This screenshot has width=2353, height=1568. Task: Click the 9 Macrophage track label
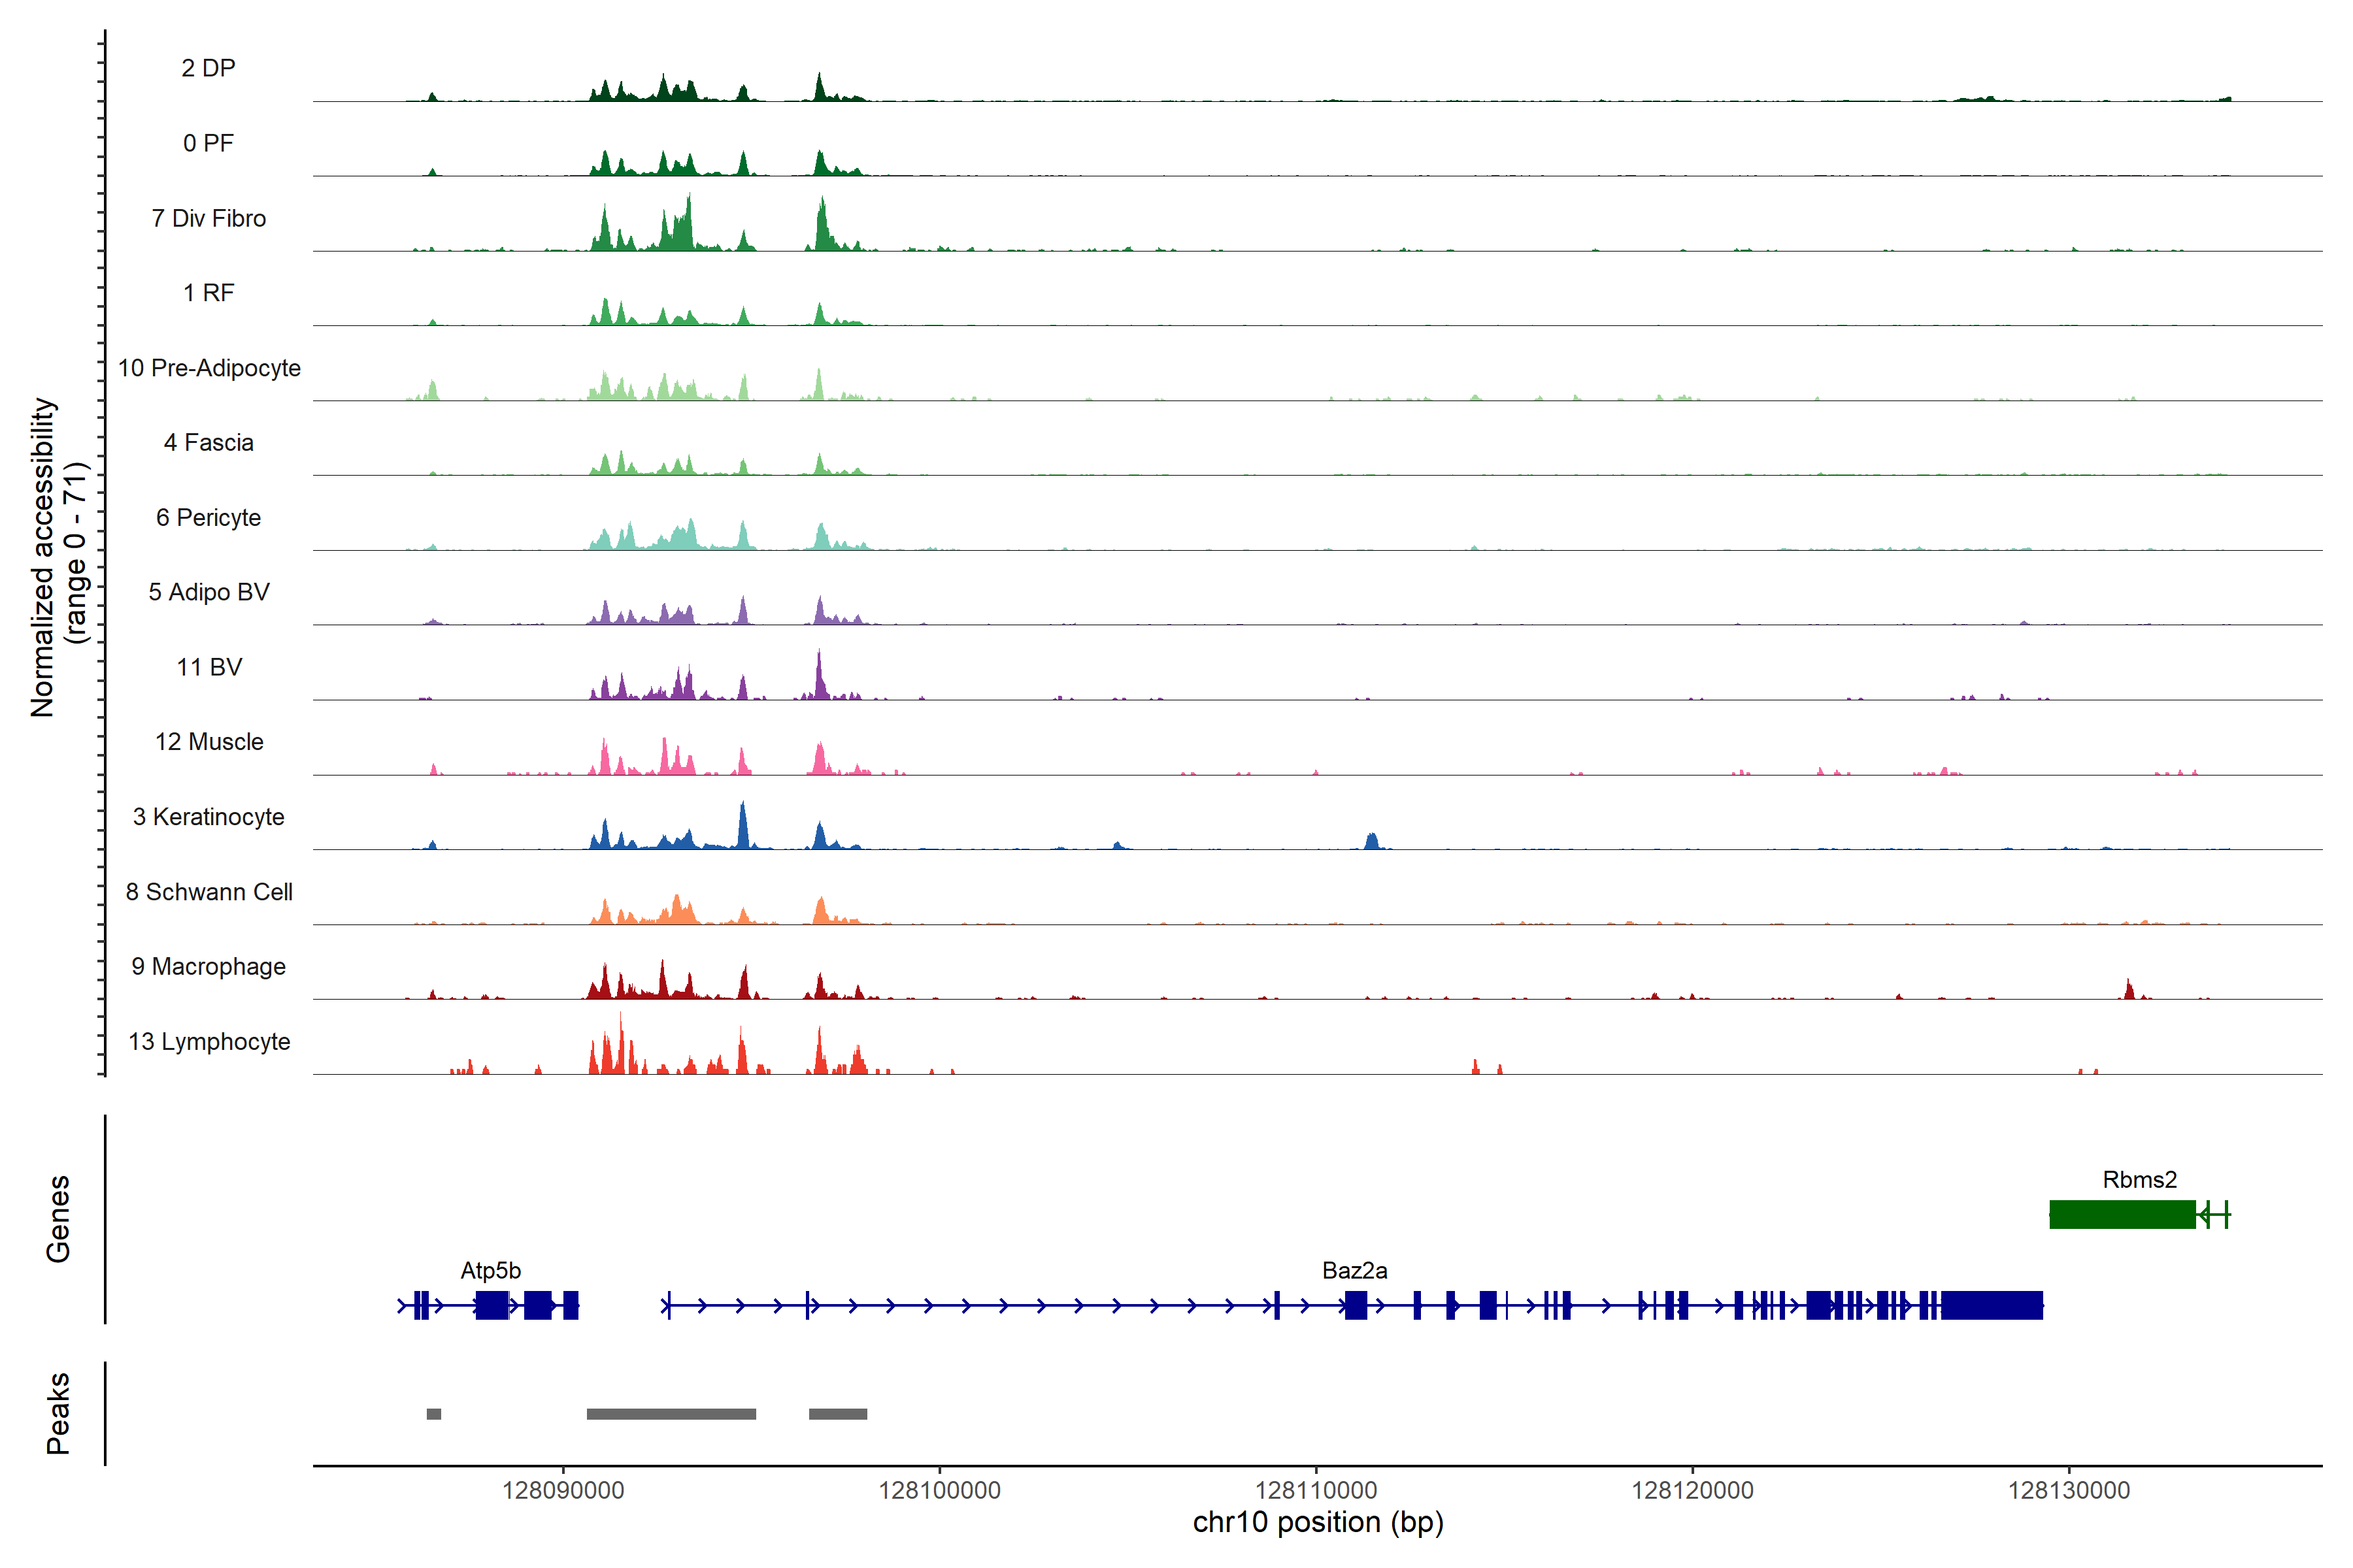208,966
